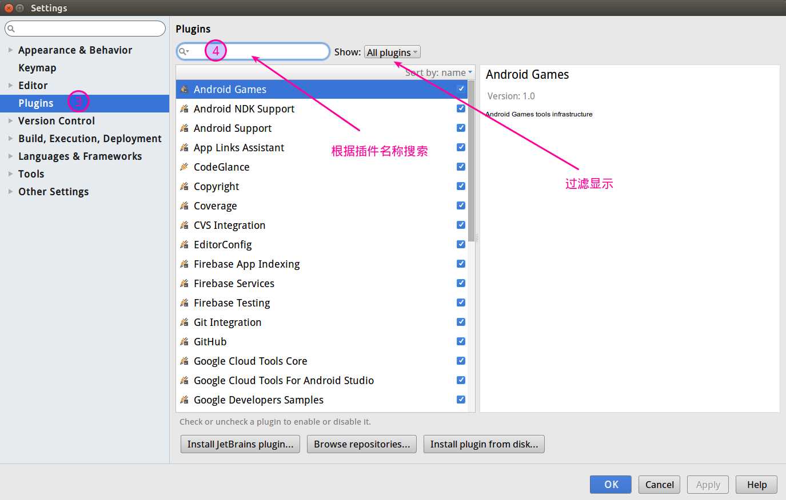
Task: Click the Android Support plugin icon
Action: pos(184,128)
